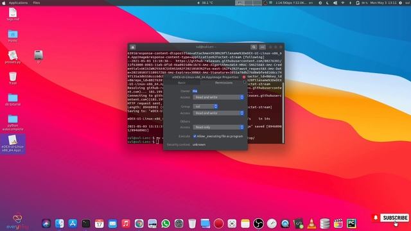Select the tags.md file on desktop
The height and width of the screenshot is (231, 411).
click(x=13, y=14)
